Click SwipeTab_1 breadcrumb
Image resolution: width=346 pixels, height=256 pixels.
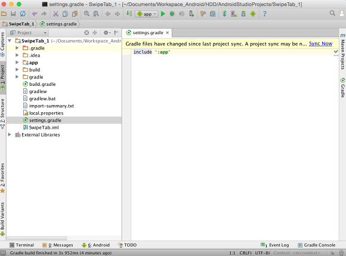18,24
